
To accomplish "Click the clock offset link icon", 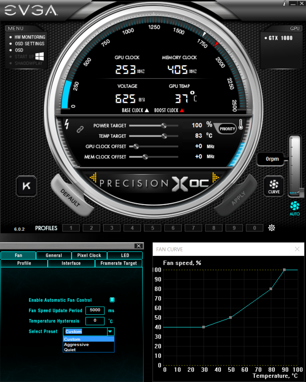I will pyautogui.click(x=80, y=129).
